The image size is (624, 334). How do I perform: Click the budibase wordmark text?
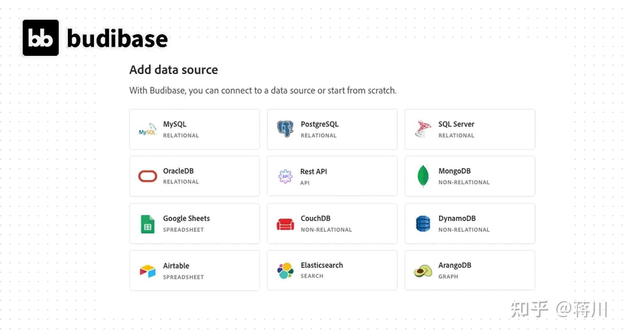pyautogui.click(x=117, y=39)
